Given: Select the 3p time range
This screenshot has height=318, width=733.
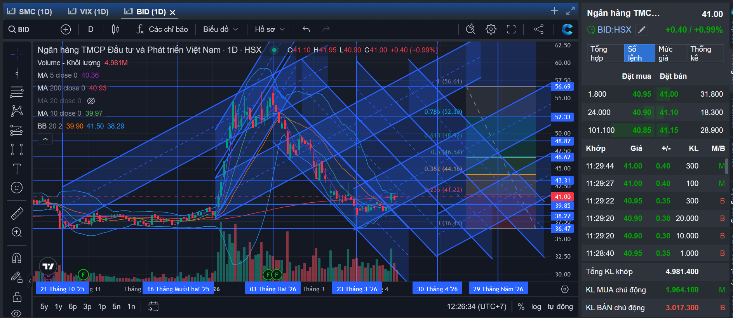Looking at the screenshot, I should coord(87,307).
